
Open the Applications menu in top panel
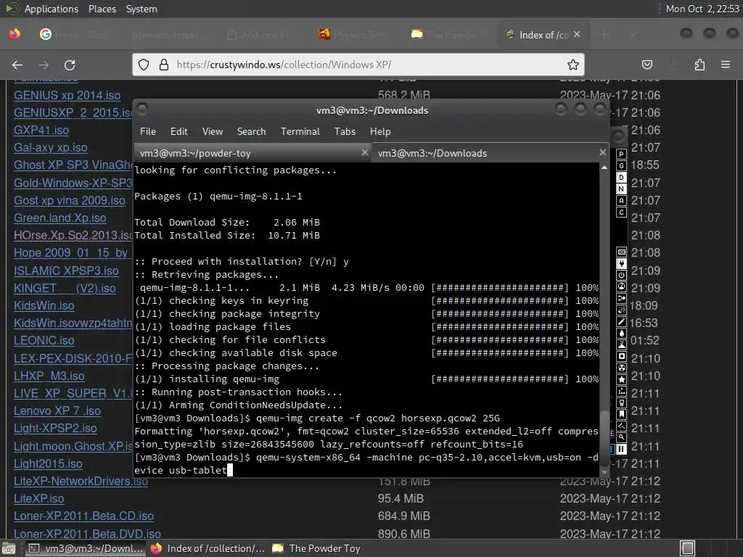click(52, 9)
